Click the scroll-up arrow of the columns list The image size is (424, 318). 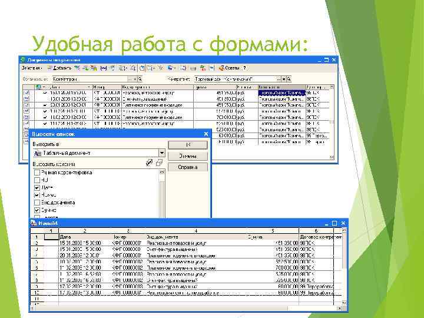(162, 172)
